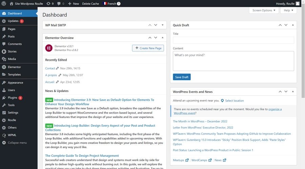Open the Contact recently edited link
The width and height of the screenshot is (305, 169).
(50, 68)
